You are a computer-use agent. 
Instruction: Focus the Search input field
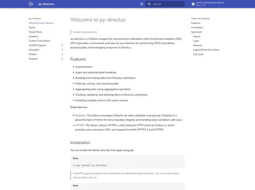tap(165, 4)
